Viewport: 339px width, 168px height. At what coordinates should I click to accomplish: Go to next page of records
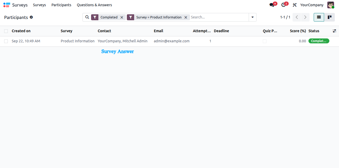[x=305, y=17]
